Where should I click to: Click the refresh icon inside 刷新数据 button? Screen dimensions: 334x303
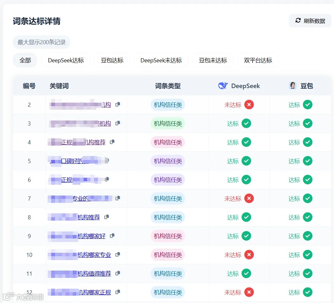click(x=298, y=20)
